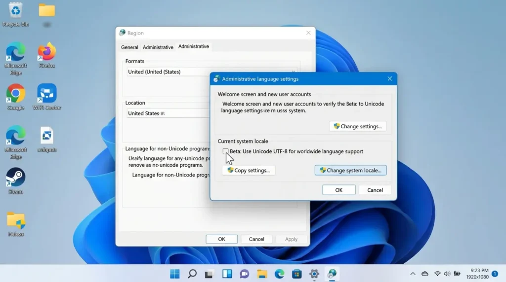
Task: Open Chat app on the taskbar
Action: pos(245,274)
